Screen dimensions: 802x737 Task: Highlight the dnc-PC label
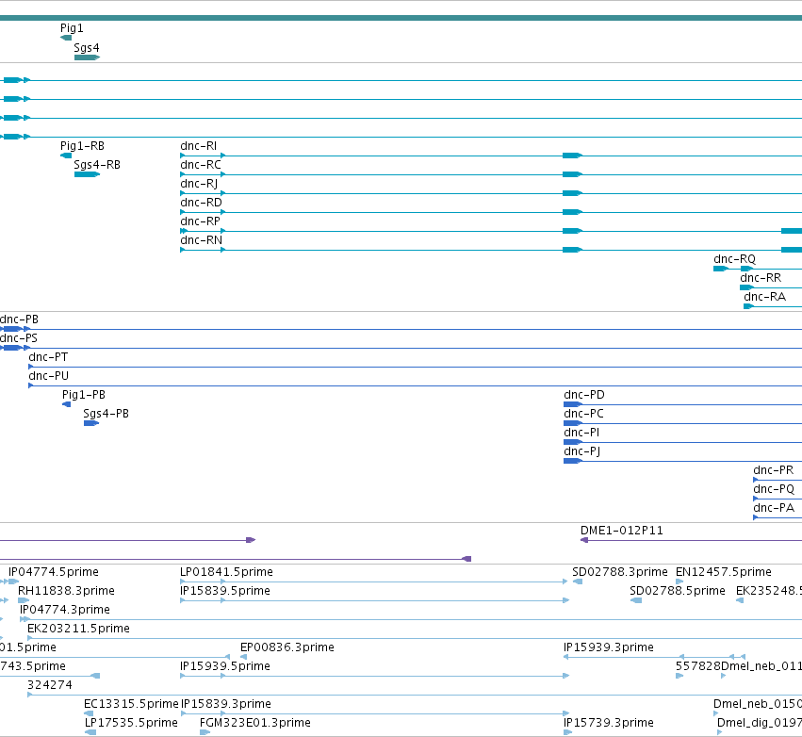tap(583, 413)
